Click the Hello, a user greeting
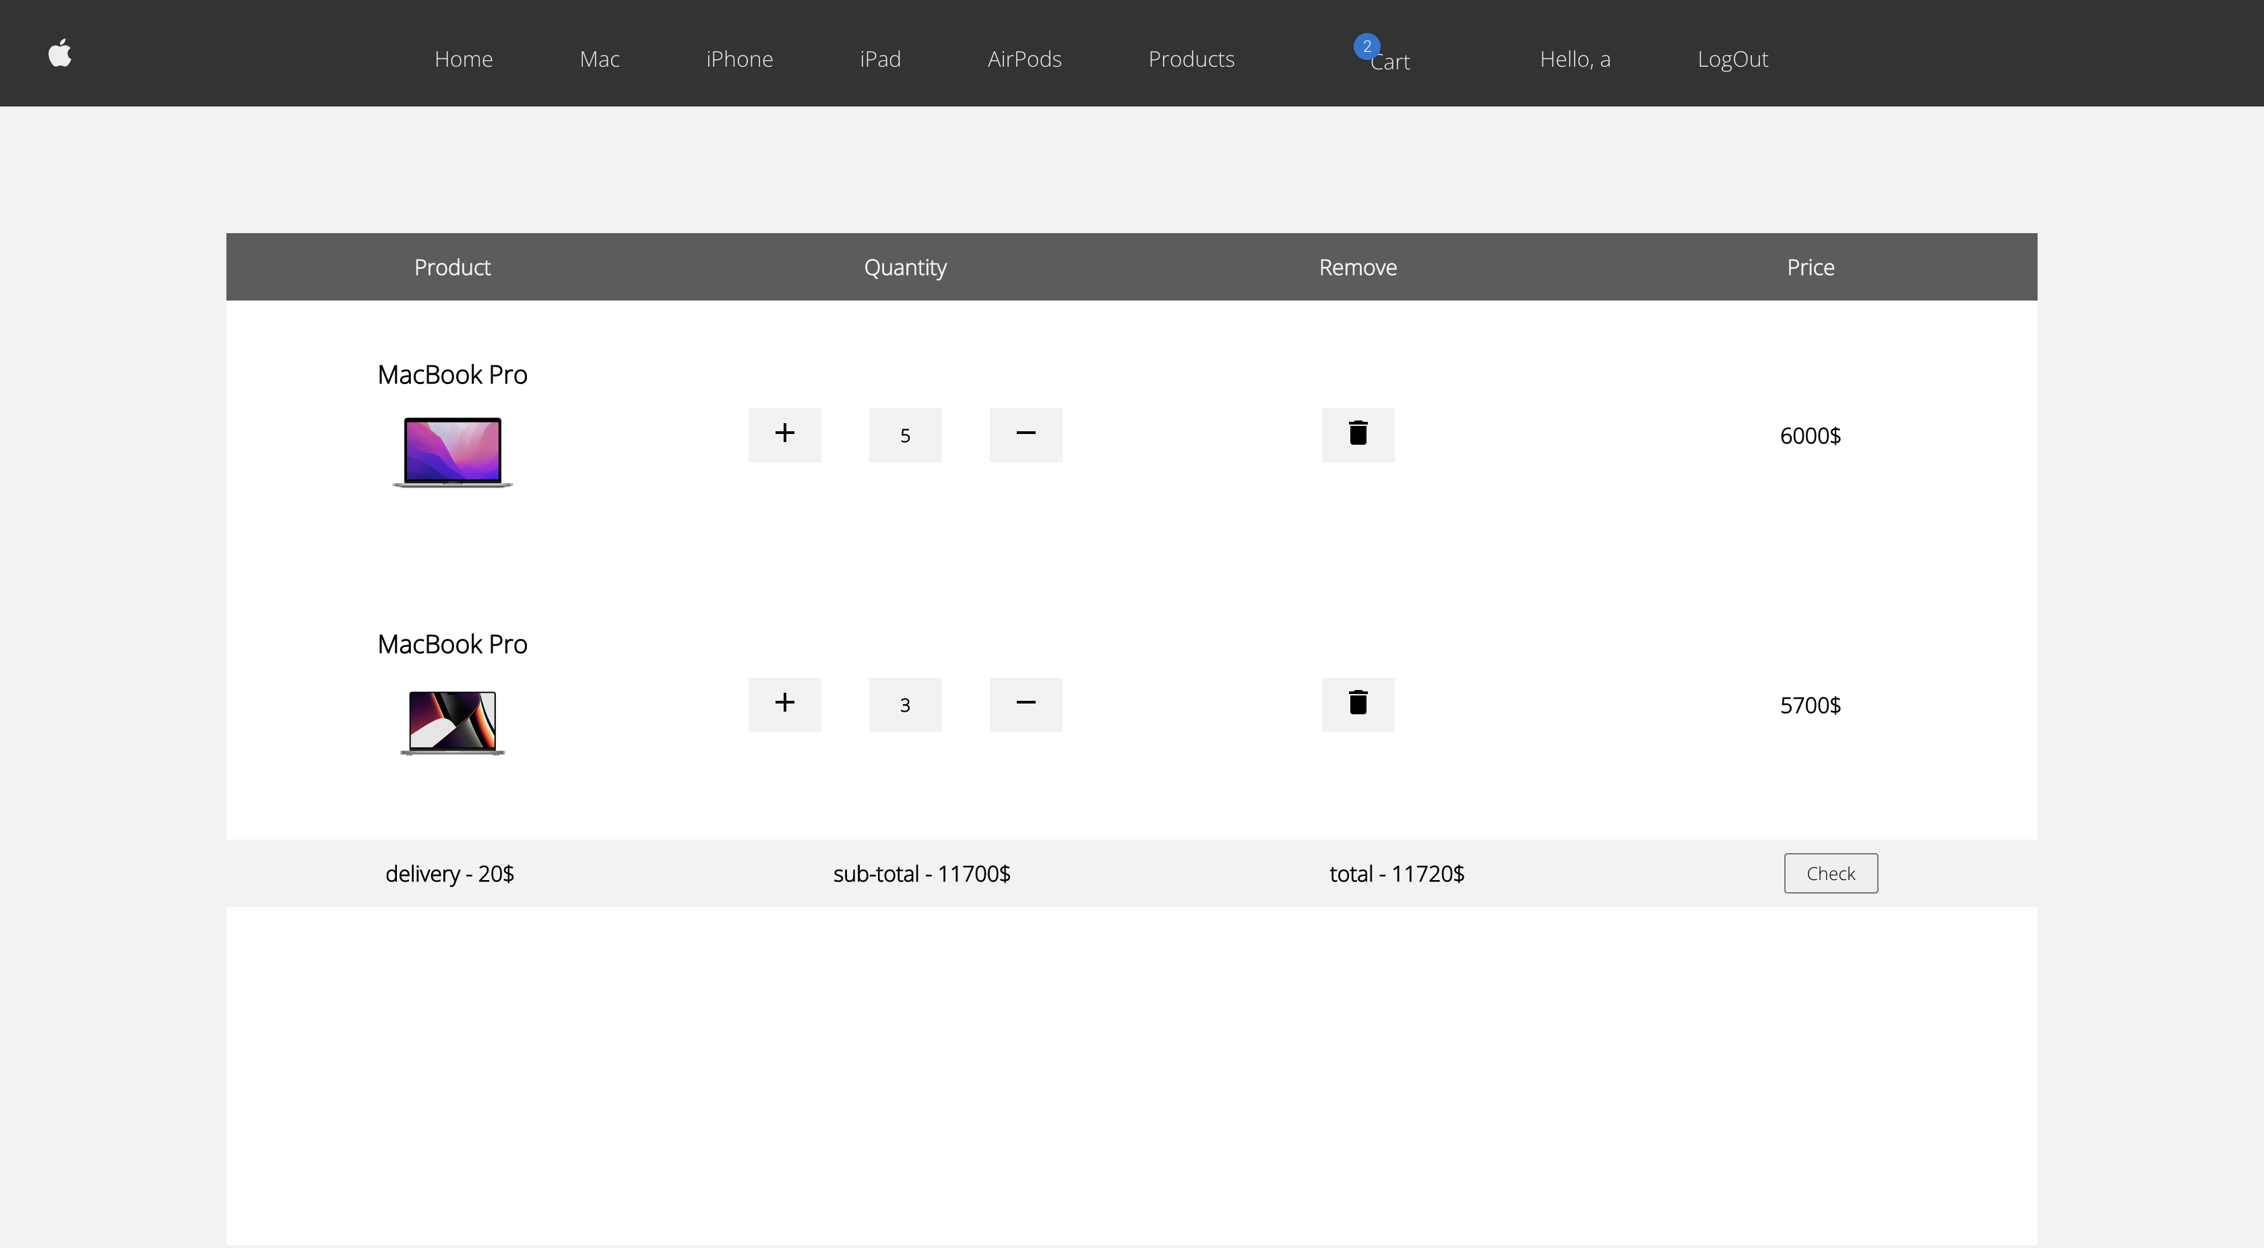Screen dimensions: 2264x1248 [1575, 59]
